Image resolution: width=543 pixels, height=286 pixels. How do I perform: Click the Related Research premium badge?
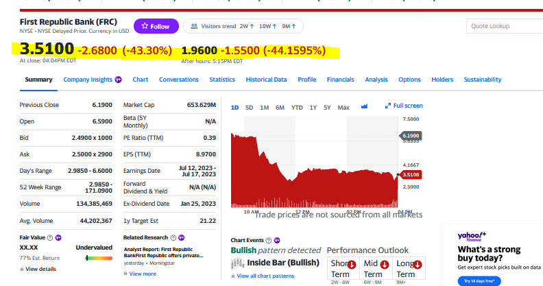coord(181,237)
